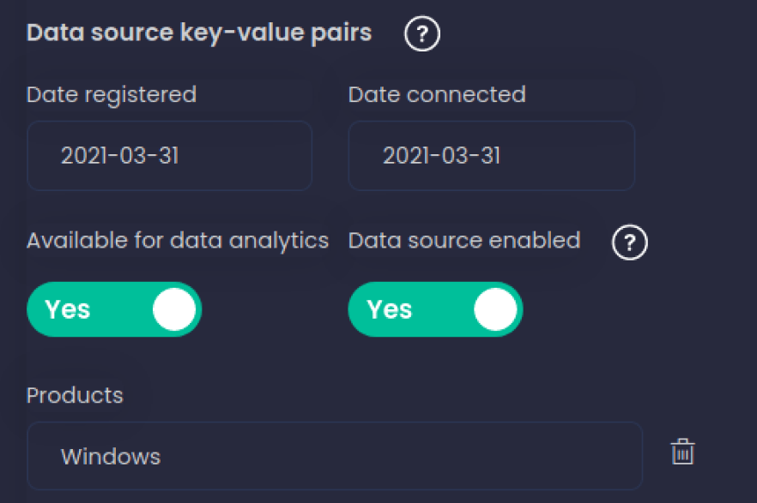Click the Products label

click(75, 395)
